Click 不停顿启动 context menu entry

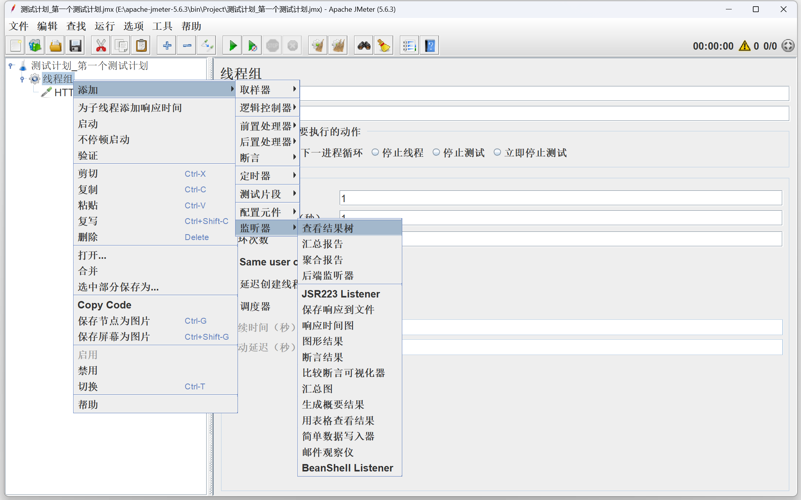(x=155, y=139)
